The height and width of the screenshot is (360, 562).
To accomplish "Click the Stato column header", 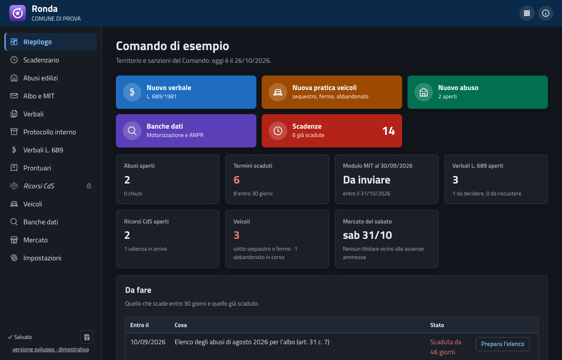I will 437,325.
